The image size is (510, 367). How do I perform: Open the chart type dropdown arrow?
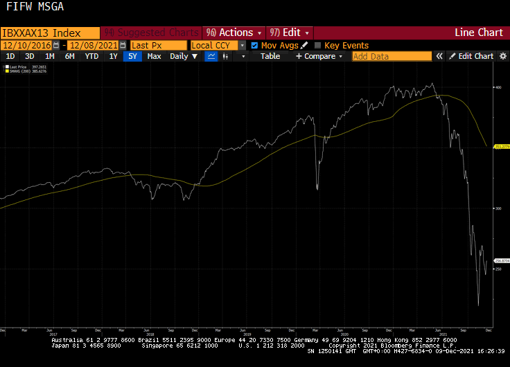click(243, 56)
